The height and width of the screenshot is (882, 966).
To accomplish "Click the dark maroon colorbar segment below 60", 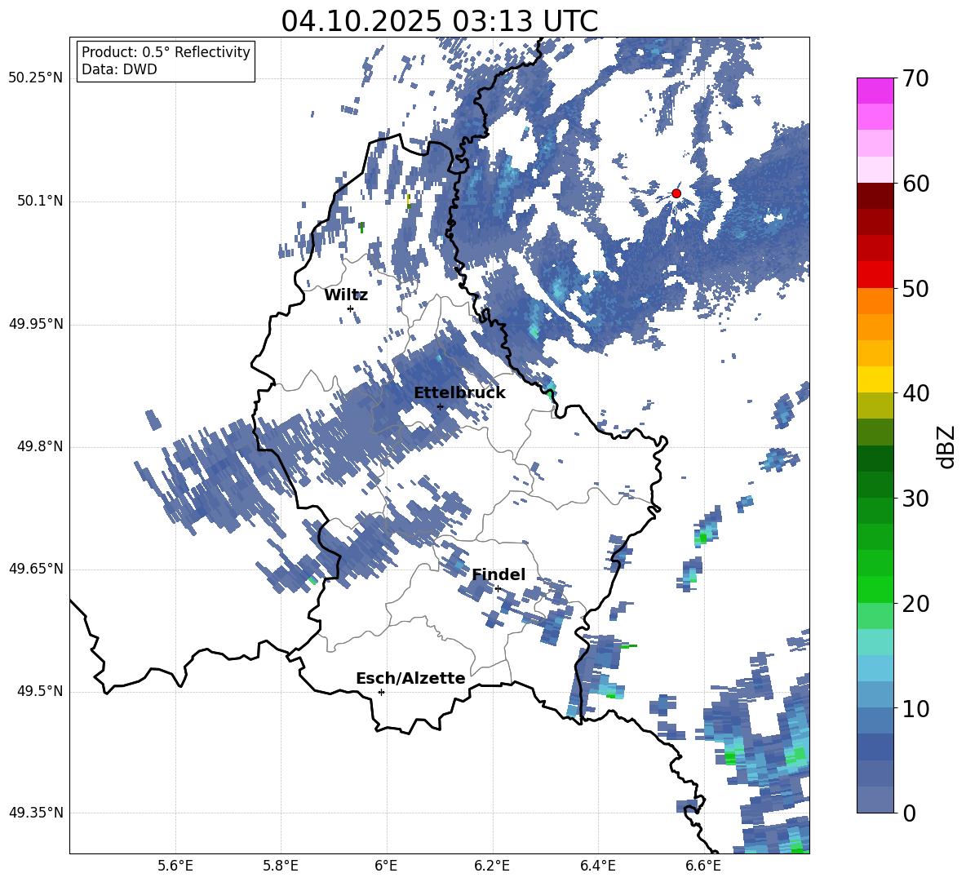I will click(x=875, y=197).
